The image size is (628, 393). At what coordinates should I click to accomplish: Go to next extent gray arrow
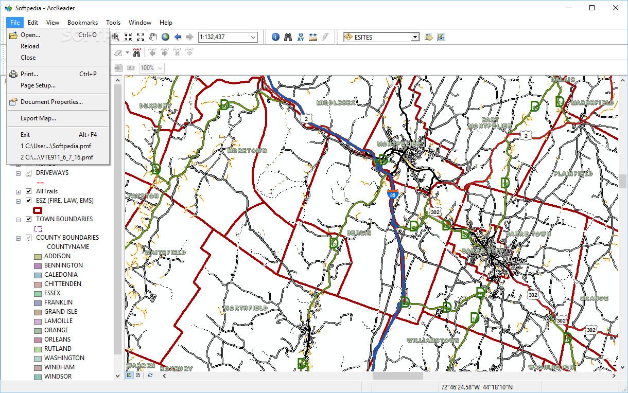click(190, 37)
